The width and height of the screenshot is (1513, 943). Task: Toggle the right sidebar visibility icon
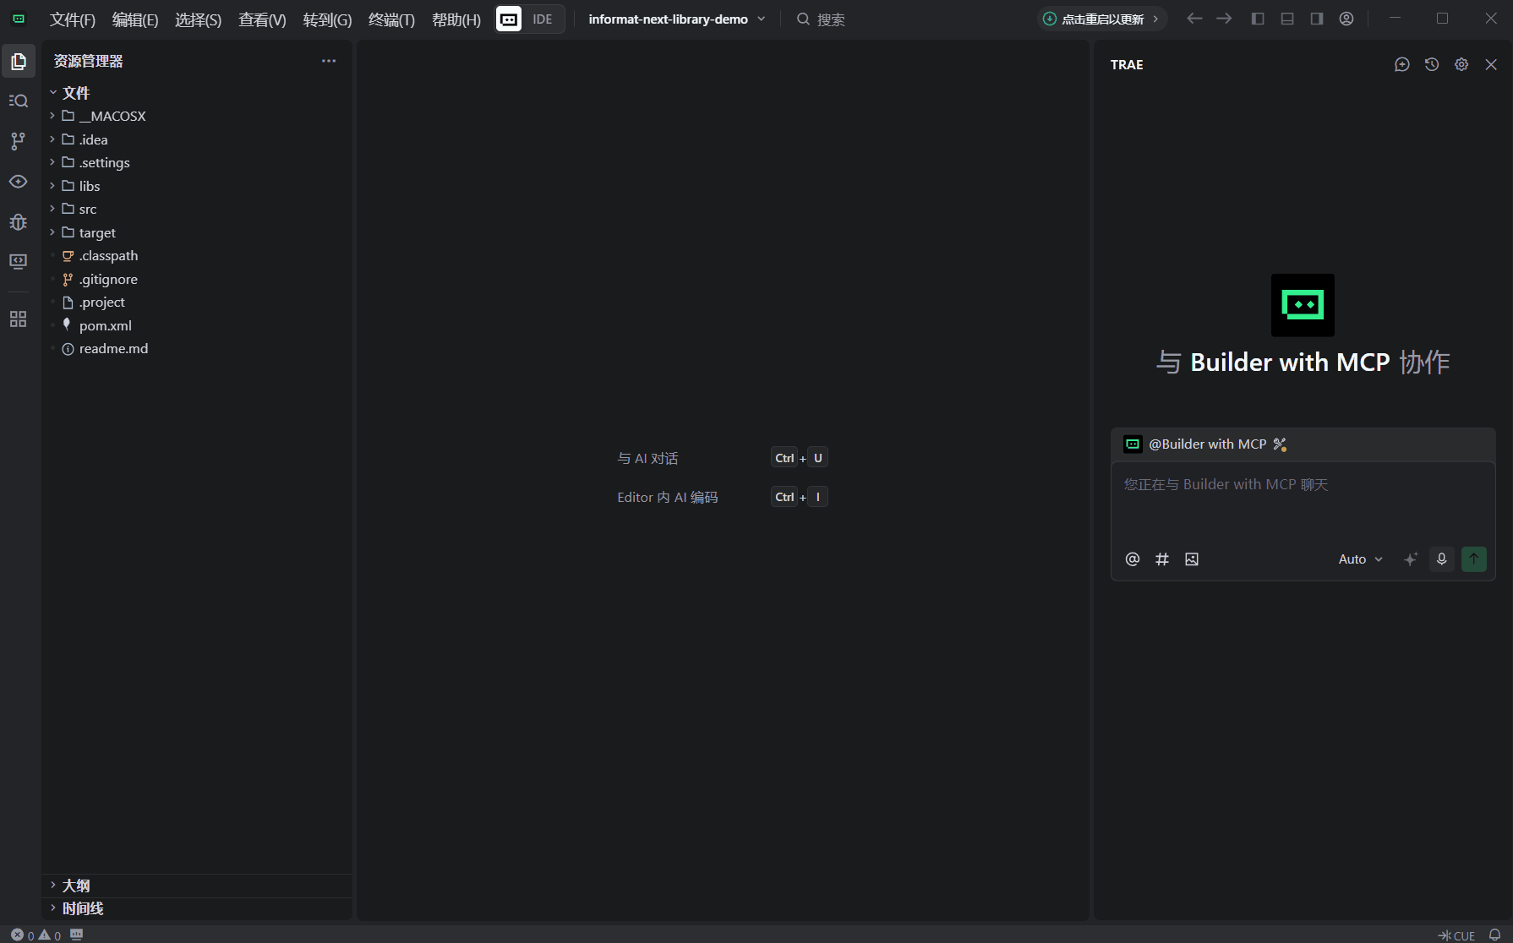[1316, 18]
